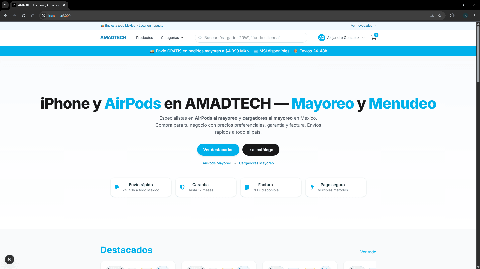Click the Ir al catálogo button
Viewport: 480px width, 269px height.
pos(261,150)
